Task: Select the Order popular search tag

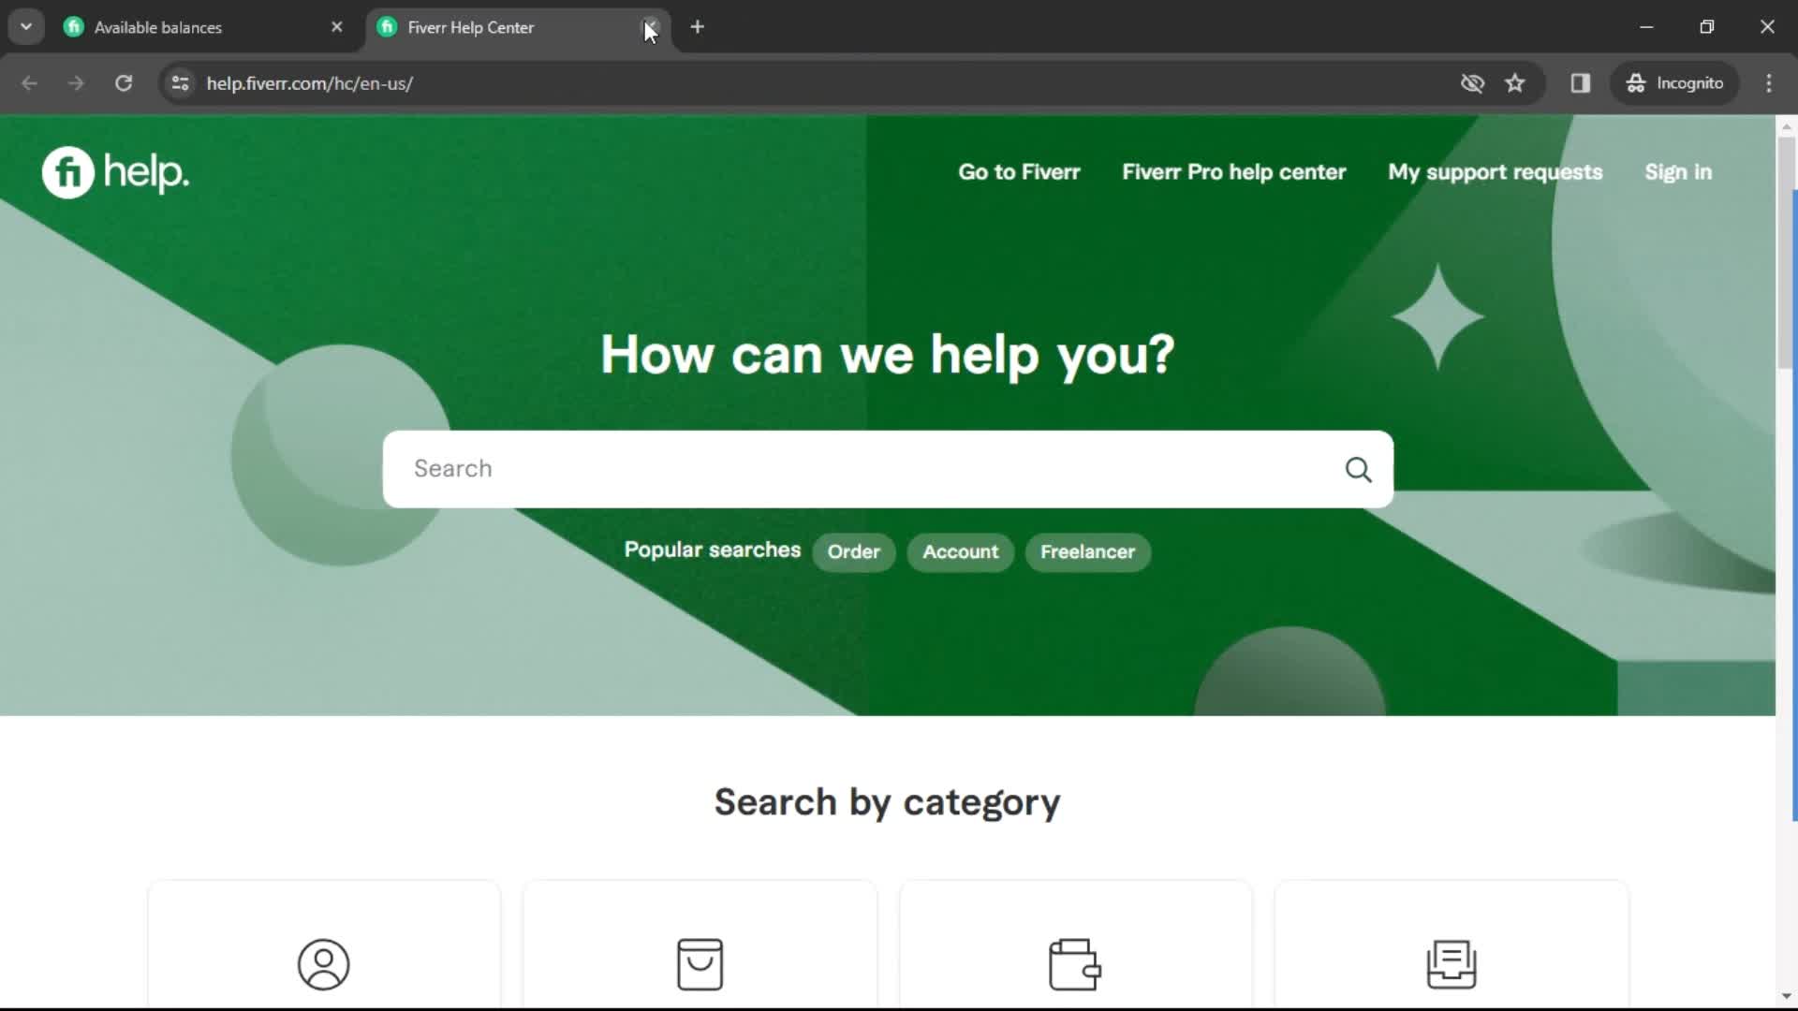Action: point(853,551)
